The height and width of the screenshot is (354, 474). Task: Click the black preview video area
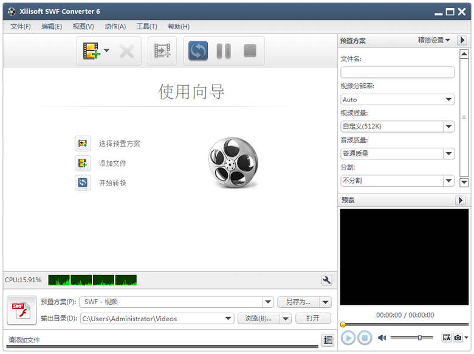404,257
